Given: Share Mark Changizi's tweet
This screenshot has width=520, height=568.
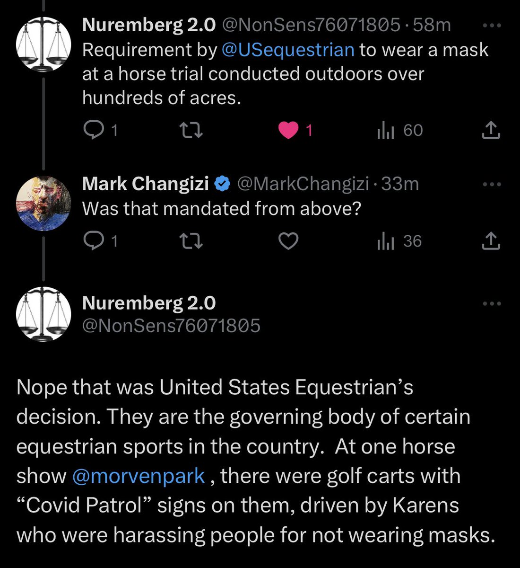Looking at the screenshot, I should (x=491, y=241).
